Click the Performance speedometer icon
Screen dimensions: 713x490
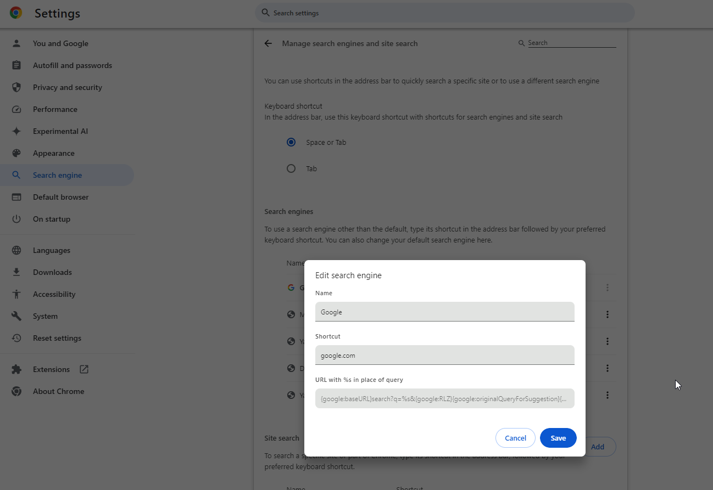click(16, 109)
